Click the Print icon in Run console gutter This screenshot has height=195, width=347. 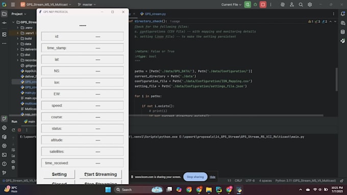pyautogui.click(x=13, y=162)
